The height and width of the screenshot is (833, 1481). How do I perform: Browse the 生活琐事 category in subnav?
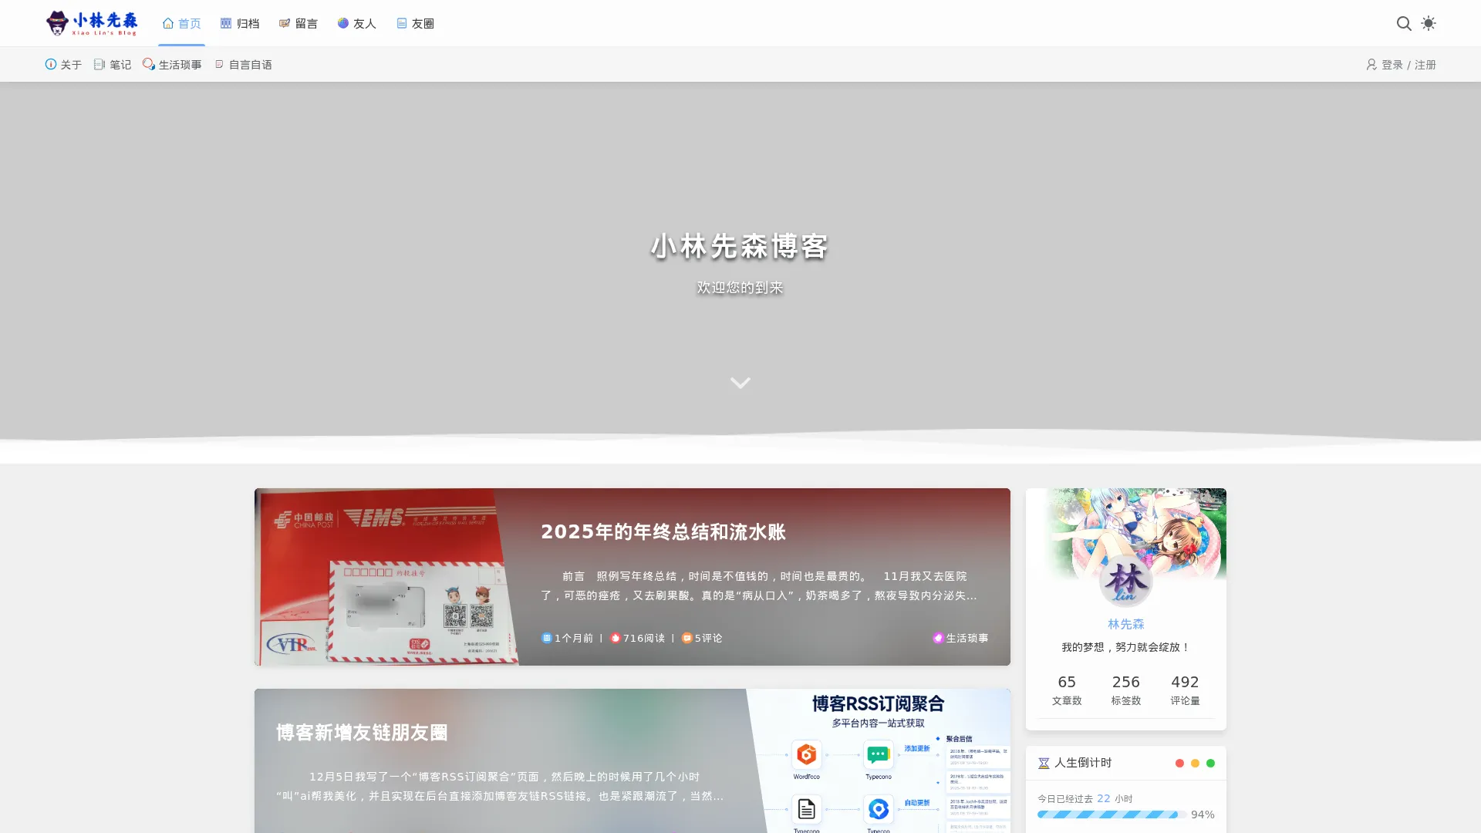click(x=172, y=65)
